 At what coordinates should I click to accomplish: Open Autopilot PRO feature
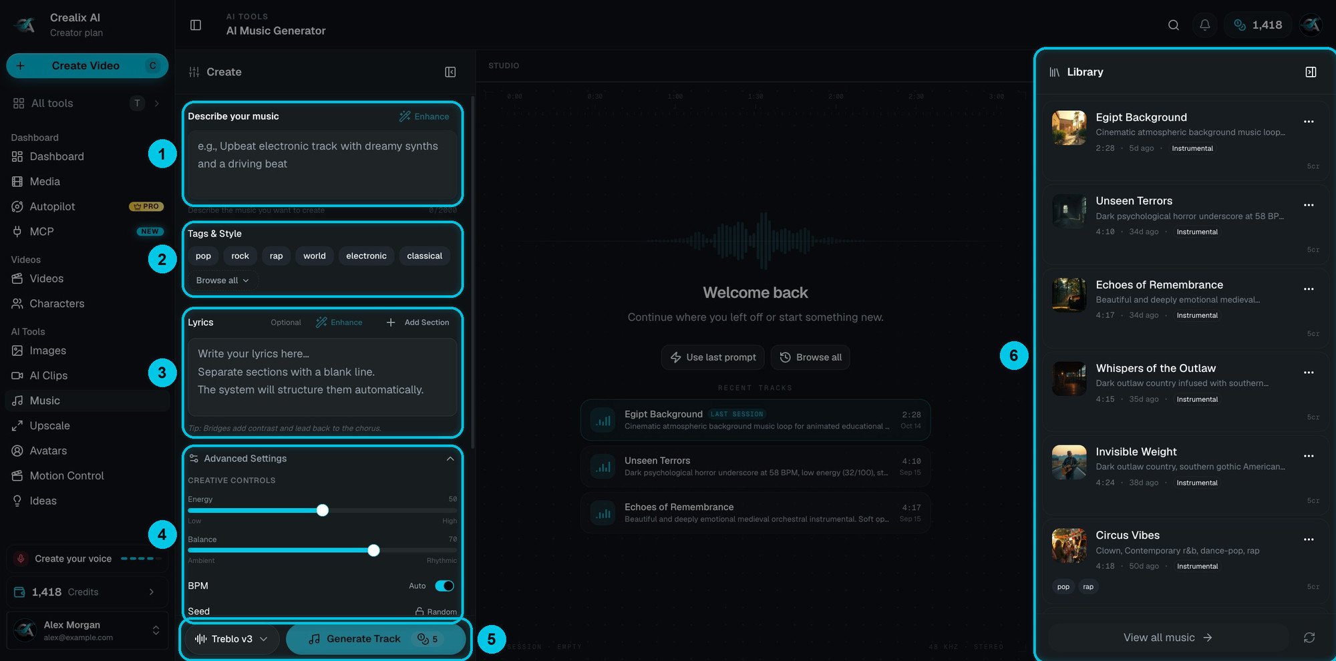pos(87,206)
